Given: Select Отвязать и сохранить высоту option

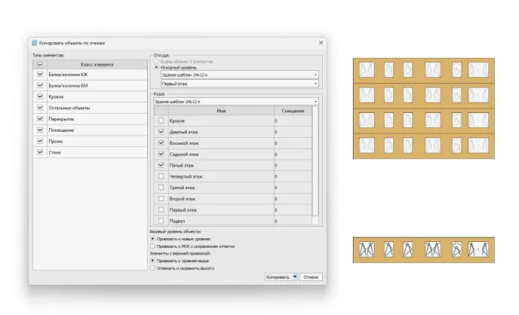Looking at the screenshot, I should [x=154, y=268].
